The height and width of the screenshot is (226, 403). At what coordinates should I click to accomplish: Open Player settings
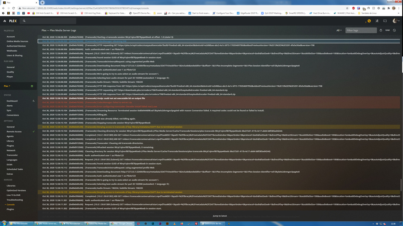tap(10, 77)
